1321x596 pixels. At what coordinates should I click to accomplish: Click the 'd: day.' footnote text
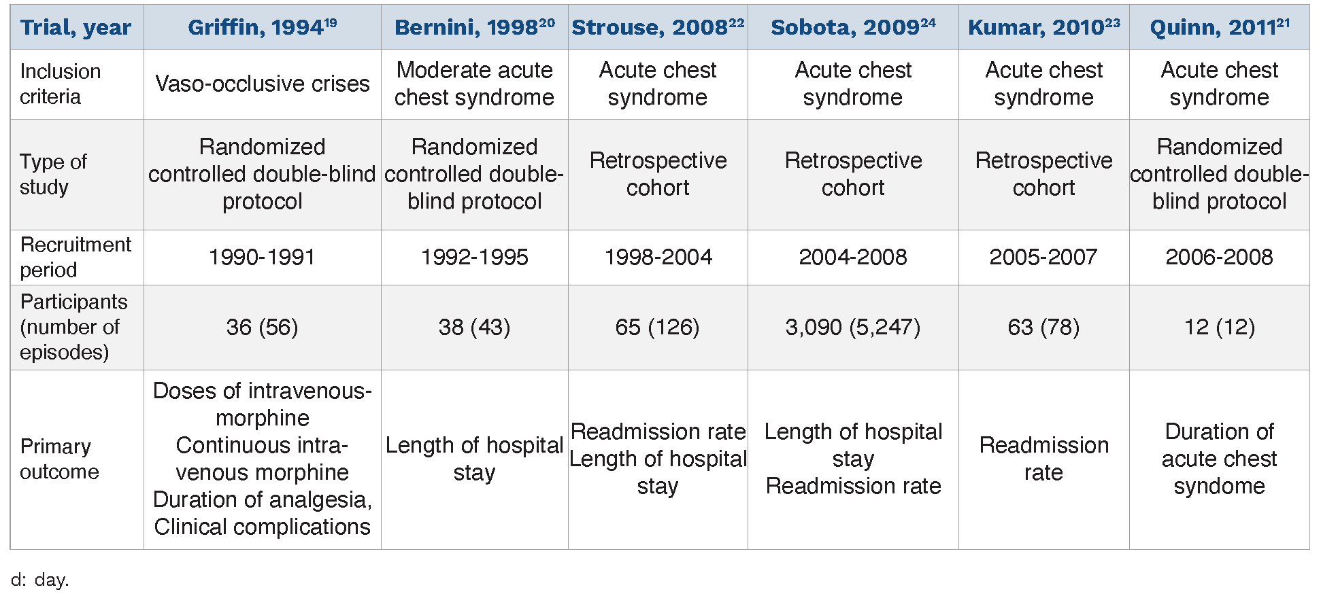point(40,580)
